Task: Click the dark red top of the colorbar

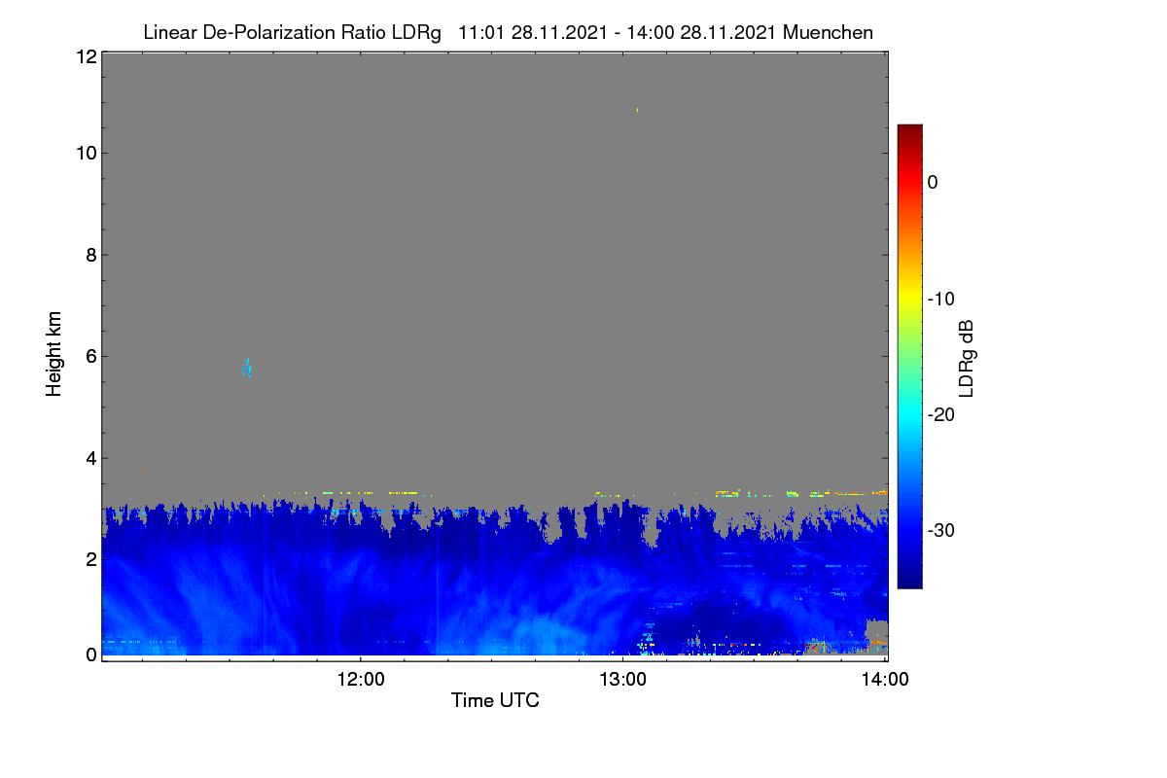Action: [x=909, y=133]
